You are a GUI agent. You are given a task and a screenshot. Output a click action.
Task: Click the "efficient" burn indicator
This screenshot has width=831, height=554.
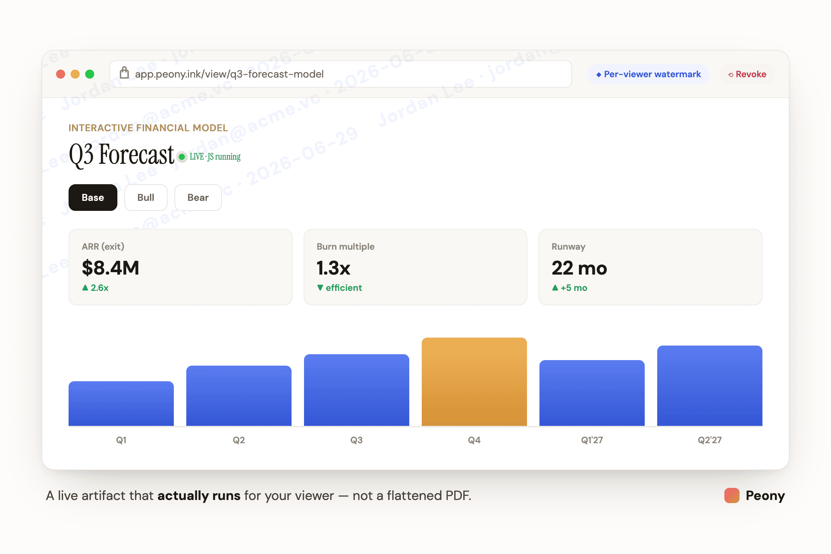pos(340,288)
